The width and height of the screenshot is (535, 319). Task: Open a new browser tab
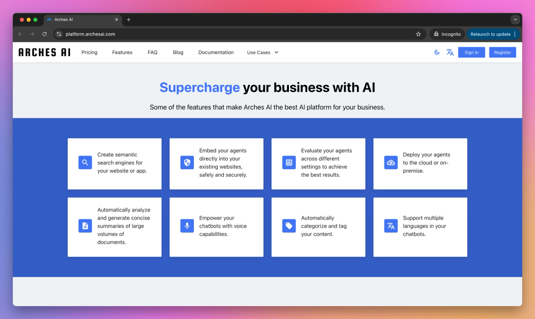(129, 20)
